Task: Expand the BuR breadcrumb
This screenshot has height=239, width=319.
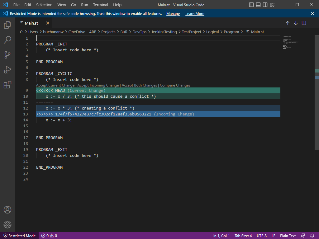Action: (x=124, y=32)
